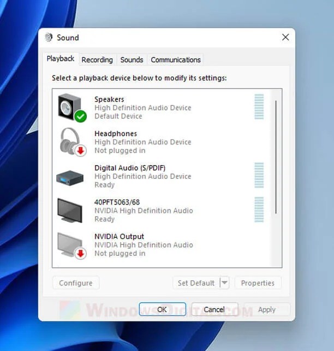Click 'High Definition Audio Device' under Digital Audio

[143, 177]
